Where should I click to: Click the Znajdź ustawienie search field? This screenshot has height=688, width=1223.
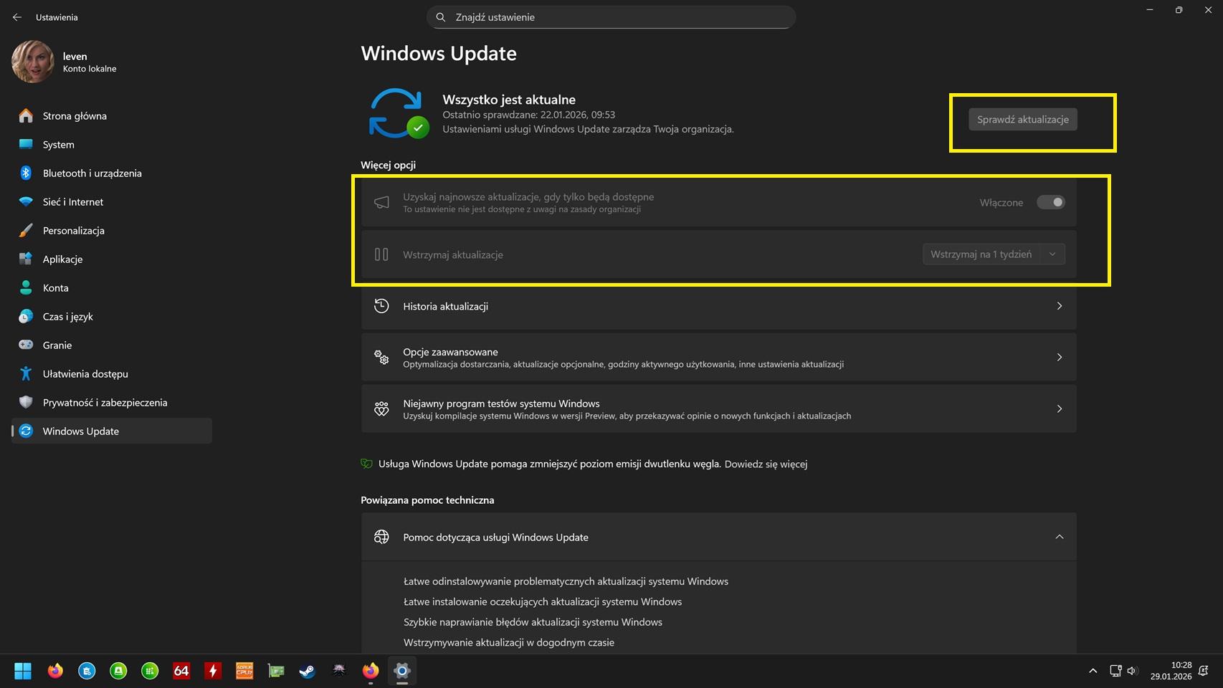[x=611, y=17]
